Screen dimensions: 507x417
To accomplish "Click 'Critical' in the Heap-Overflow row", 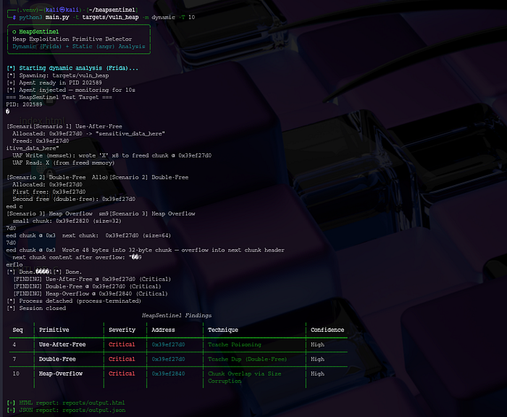I will click(x=122, y=374).
